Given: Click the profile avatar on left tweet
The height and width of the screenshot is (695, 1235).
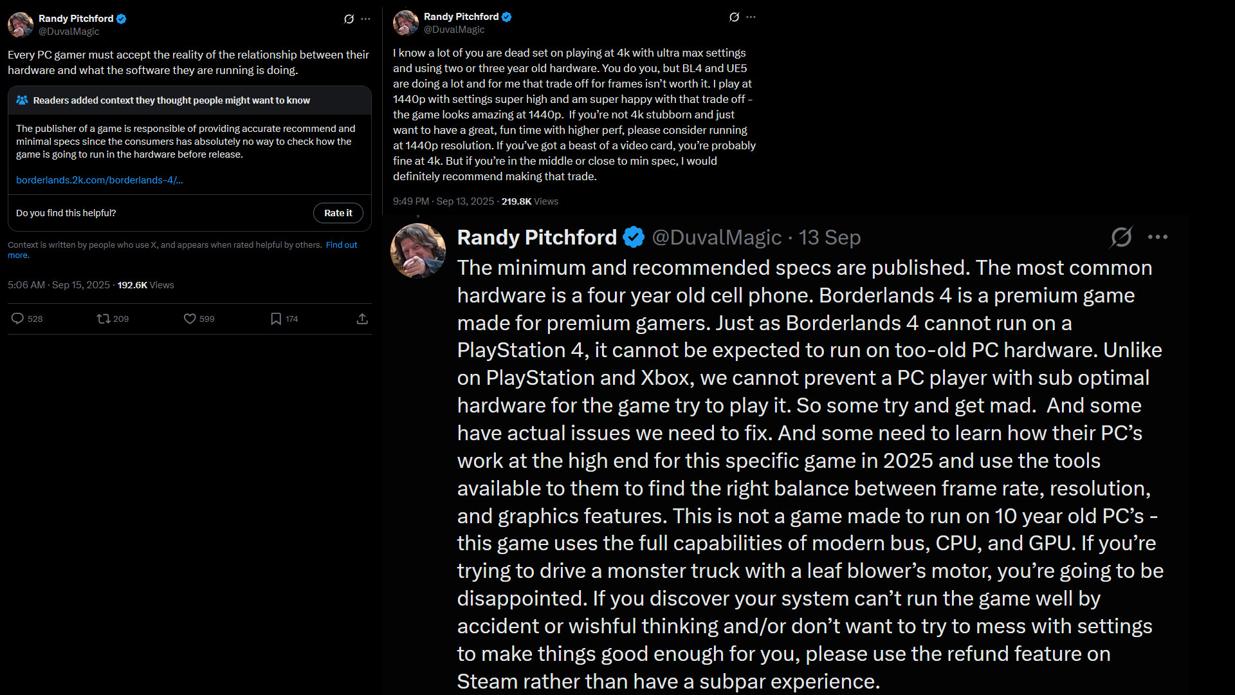Looking at the screenshot, I should tap(20, 24).
